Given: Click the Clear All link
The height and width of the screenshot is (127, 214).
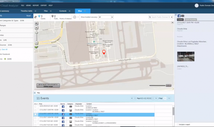Looking at the screenshot, I should tap(4, 49).
